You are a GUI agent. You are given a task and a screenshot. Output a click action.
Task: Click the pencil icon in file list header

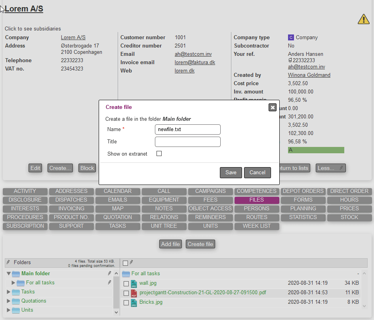132,262
